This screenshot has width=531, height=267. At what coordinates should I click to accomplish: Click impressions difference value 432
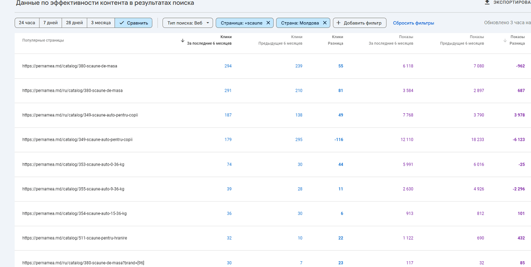tap(521, 238)
